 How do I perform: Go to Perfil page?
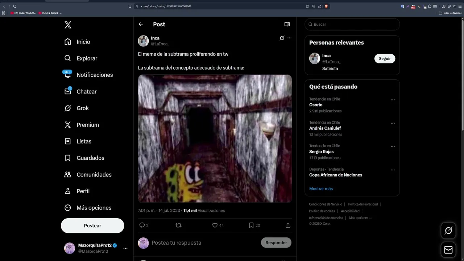(x=76, y=191)
